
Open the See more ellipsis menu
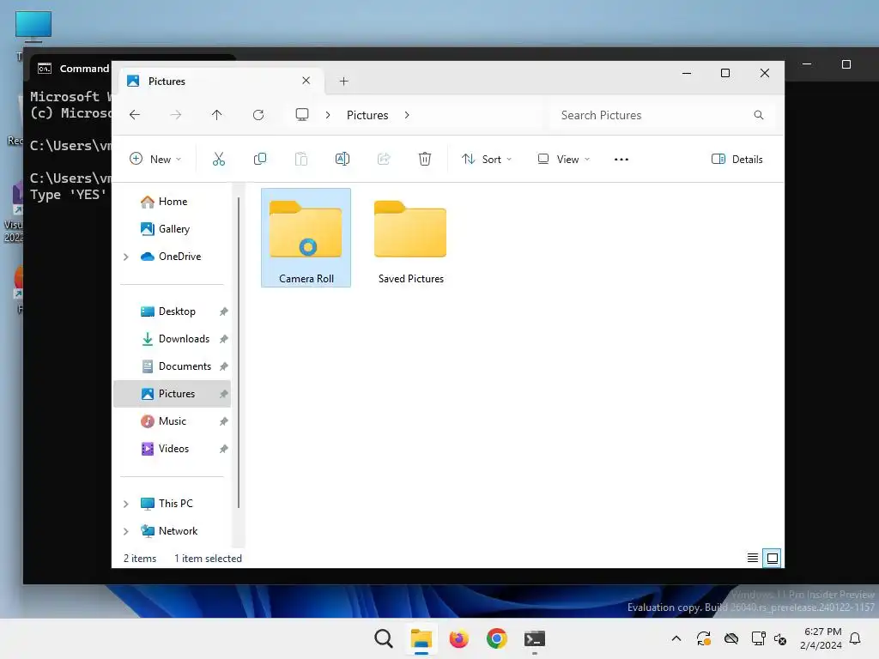621,159
